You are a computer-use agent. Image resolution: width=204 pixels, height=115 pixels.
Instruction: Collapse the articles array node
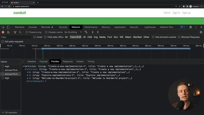(25, 69)
